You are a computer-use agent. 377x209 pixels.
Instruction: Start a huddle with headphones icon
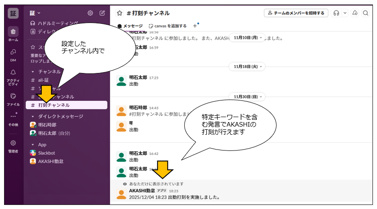(x=336, y=13)
